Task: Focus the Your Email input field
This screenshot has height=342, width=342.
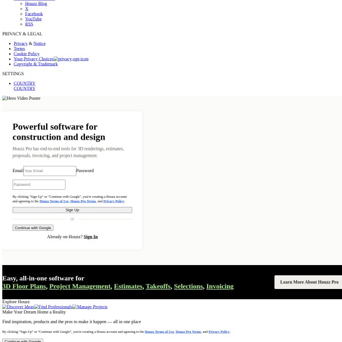Action: coord(50,171)
